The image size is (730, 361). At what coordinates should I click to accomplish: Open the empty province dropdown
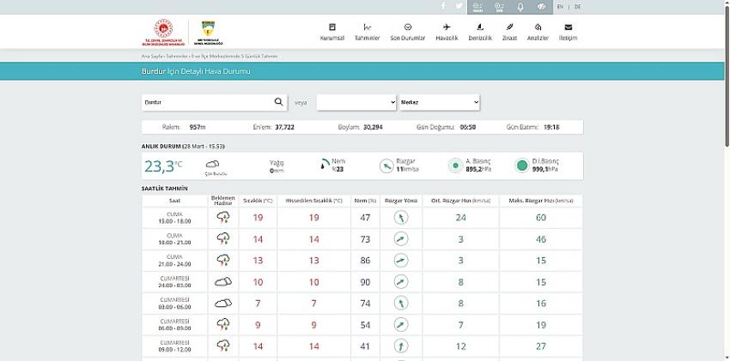[x=356, y=102]
